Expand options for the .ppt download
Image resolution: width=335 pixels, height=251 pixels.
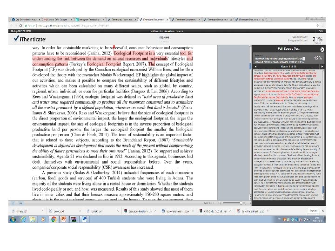pyautogui.click(x=268, y=211)
